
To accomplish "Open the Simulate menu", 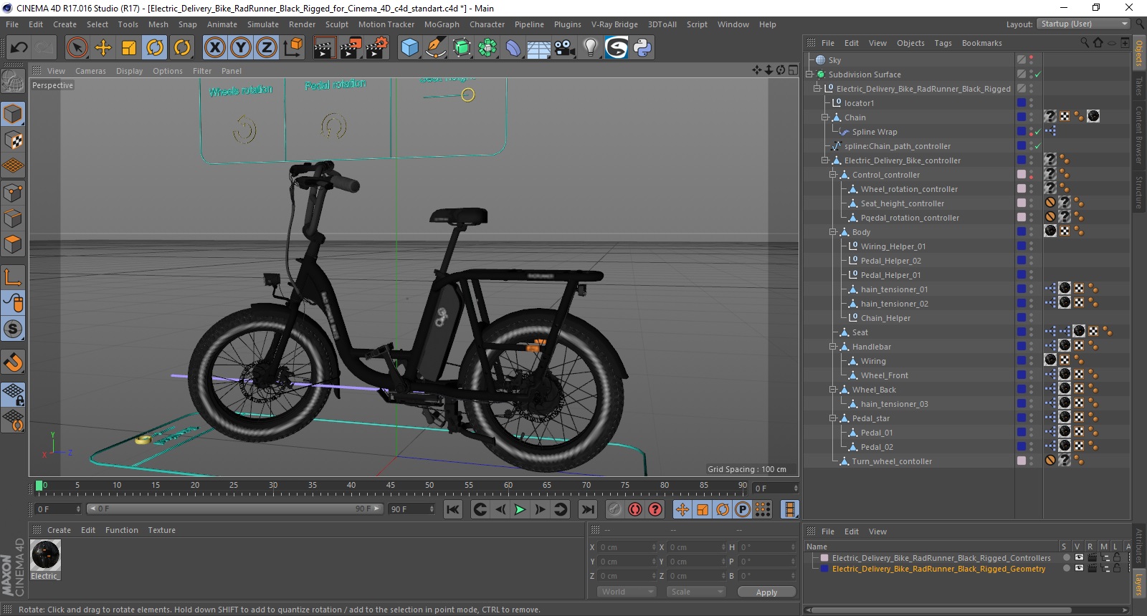I will (263, 24).
